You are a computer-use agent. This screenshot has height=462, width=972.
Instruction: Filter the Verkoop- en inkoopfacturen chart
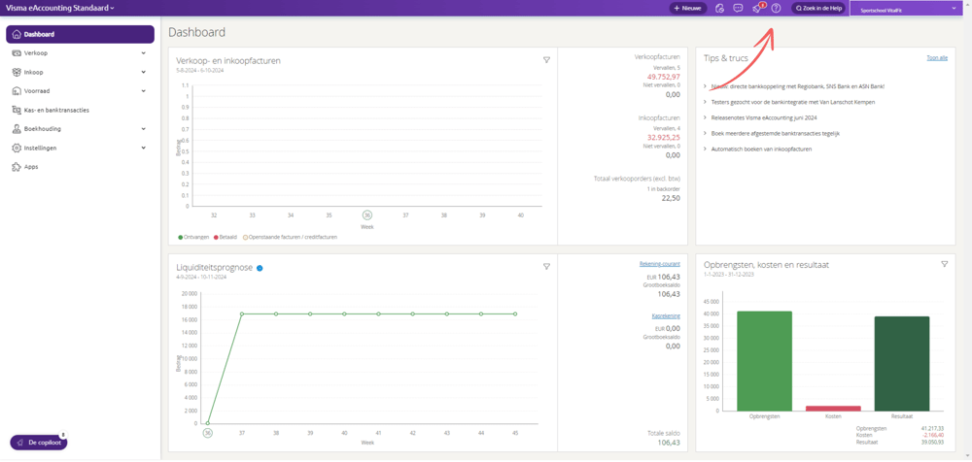(x=546, y=60)
